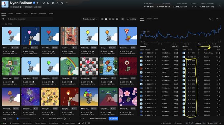Image resolution: width=224 pixels, height=125 pixels.
Task: Switch to the list view icon
Action: pyautogui.click(x=113, y=19)
